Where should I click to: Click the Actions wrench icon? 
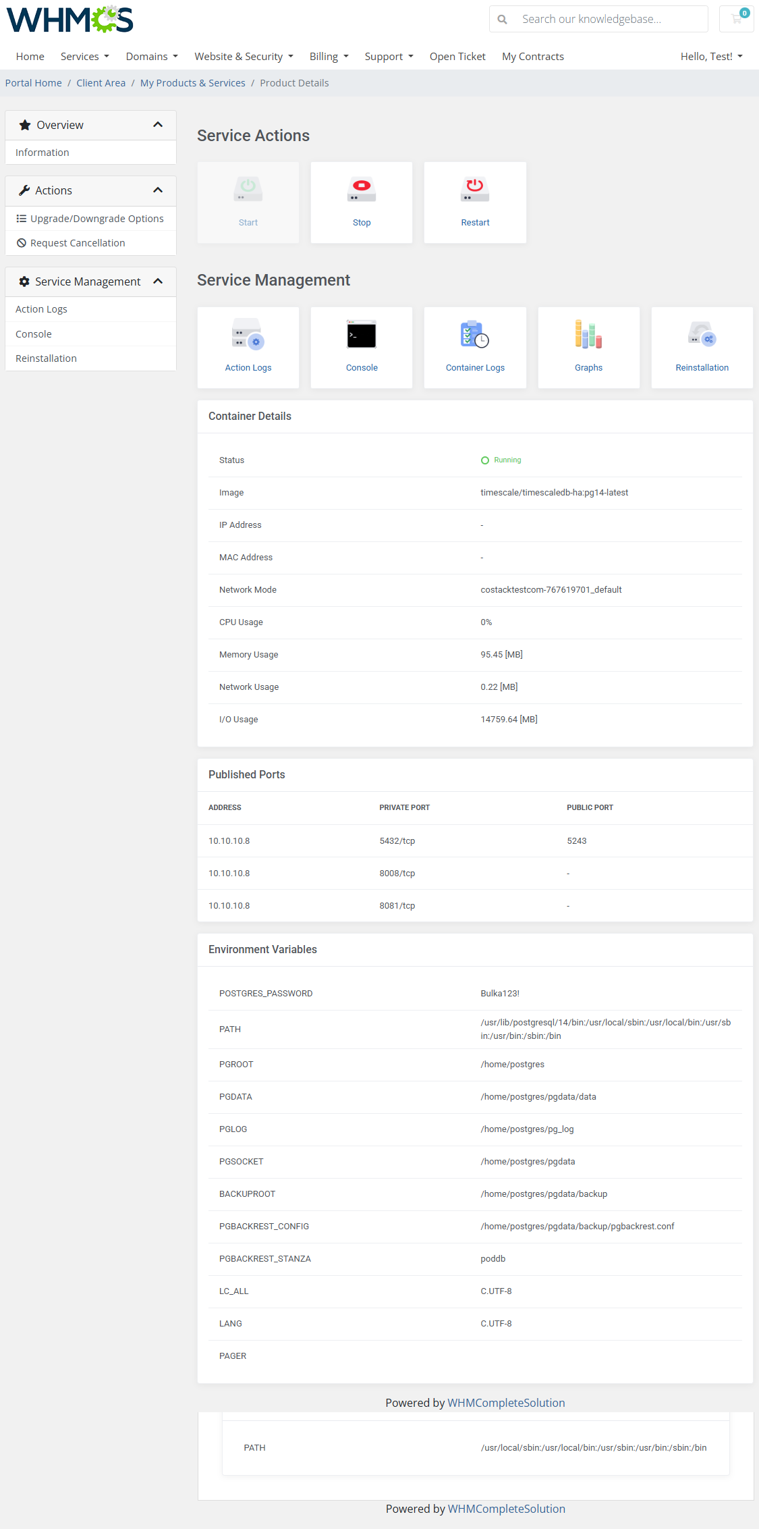pos(24,190)
